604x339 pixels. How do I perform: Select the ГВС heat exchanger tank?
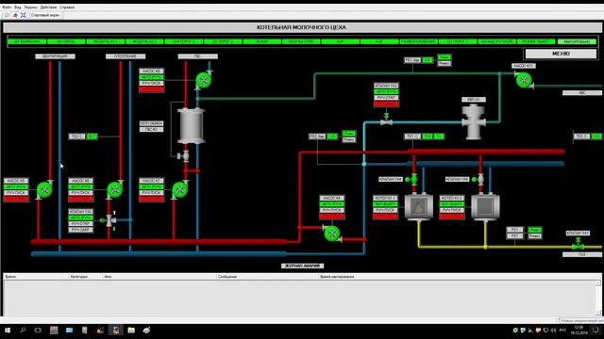pos(191,126)
